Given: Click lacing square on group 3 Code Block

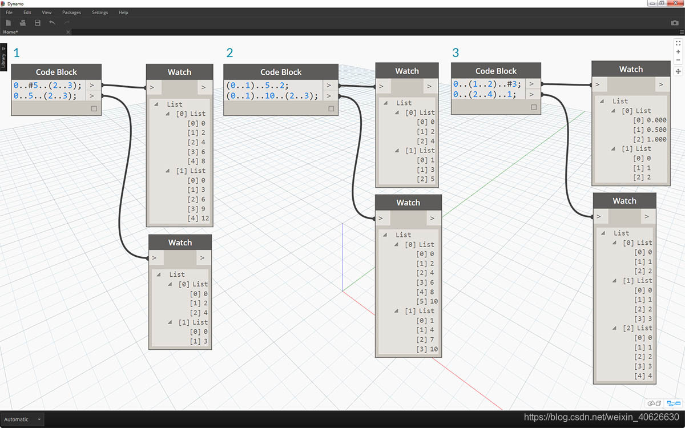Looking at the screenshot, I should [x=534, y=107].
